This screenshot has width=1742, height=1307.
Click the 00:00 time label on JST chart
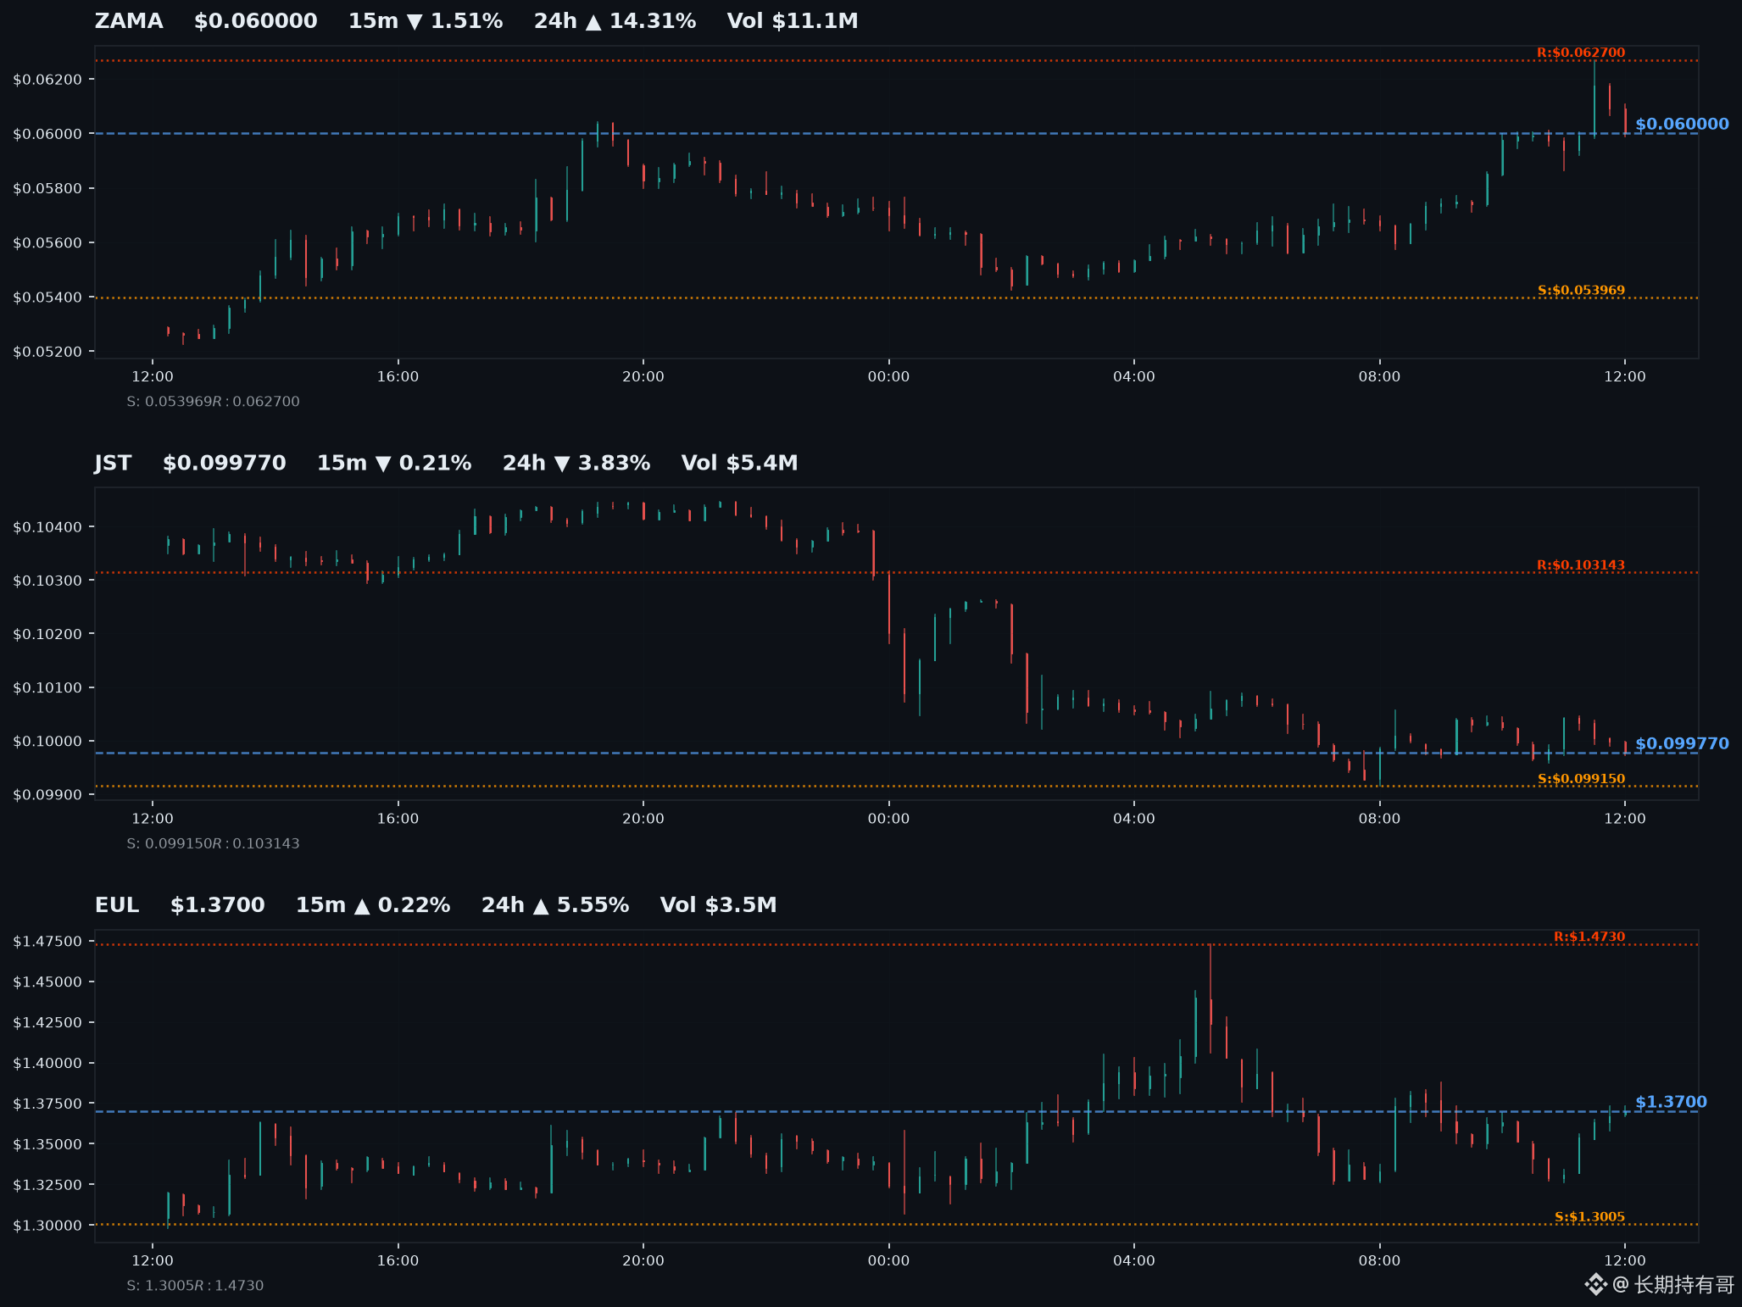(x=888, y=819)
